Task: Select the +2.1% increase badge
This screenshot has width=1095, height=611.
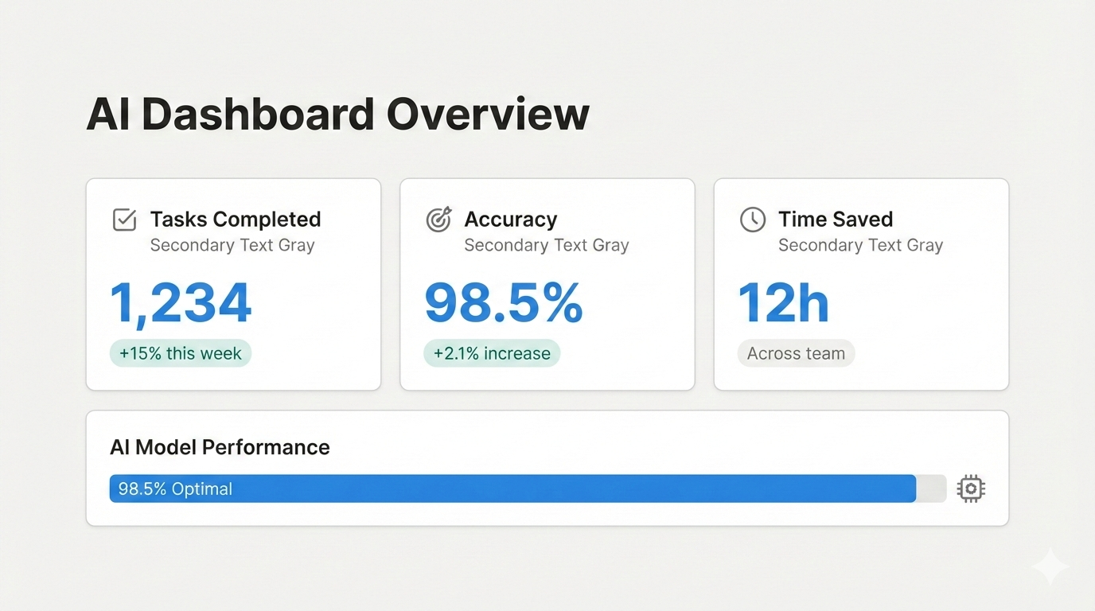Action: [x=492, y=353]
